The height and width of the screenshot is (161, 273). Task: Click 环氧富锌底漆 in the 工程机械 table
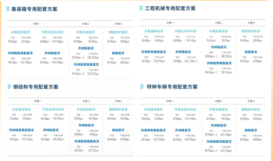click(x=154, y=31)
